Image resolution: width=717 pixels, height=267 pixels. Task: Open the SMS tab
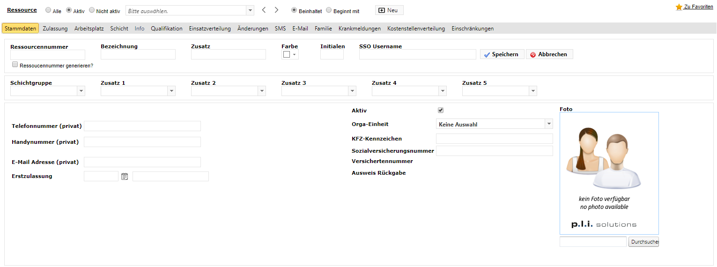280,29
